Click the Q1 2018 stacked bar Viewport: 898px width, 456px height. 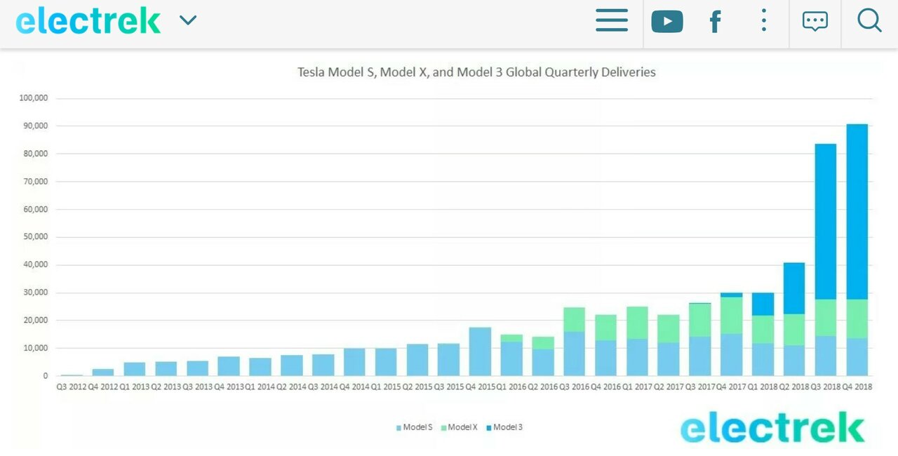763,334
